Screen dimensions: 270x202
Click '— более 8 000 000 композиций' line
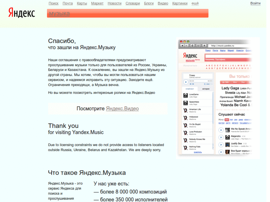click(x=130, y=192)
